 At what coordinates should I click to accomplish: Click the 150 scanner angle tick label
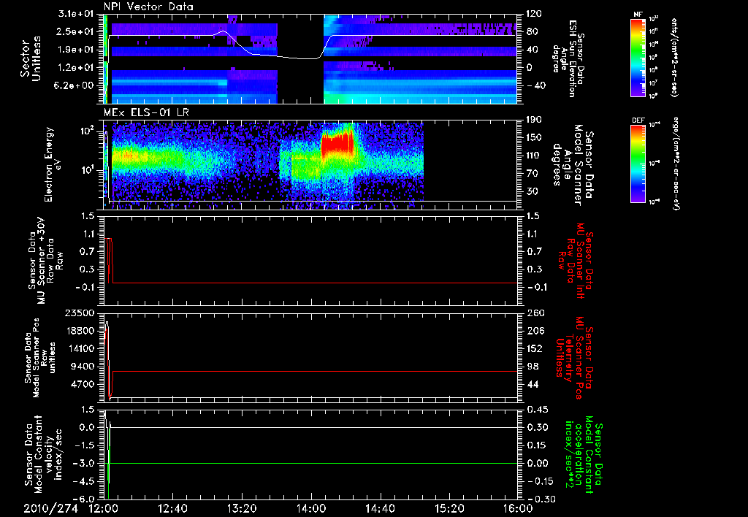pyautogui.click(x=534, y=137)
